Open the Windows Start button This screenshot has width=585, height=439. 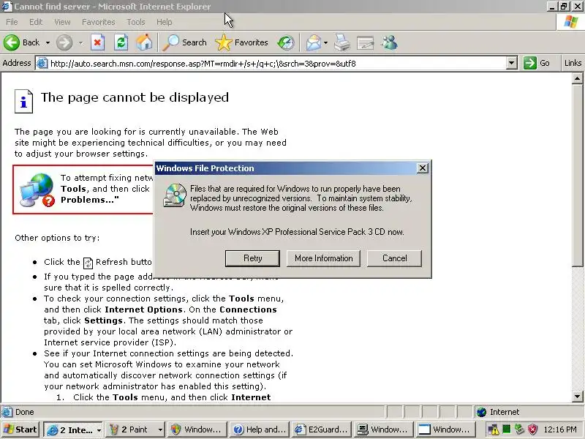pyautogui.click(x=20, y=429)
